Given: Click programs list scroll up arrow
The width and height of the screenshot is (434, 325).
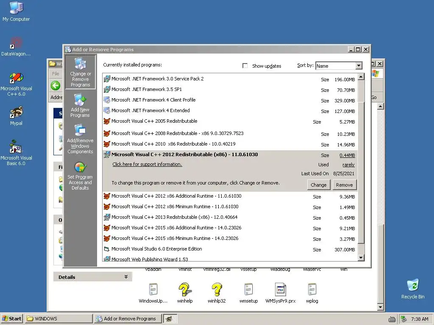Looking at the screenshot, I should click(361, 77).
